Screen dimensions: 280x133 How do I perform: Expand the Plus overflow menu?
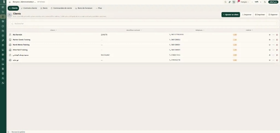point(99,8)
